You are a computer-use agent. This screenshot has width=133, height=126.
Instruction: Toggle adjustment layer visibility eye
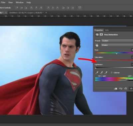[x=131, y=89]
